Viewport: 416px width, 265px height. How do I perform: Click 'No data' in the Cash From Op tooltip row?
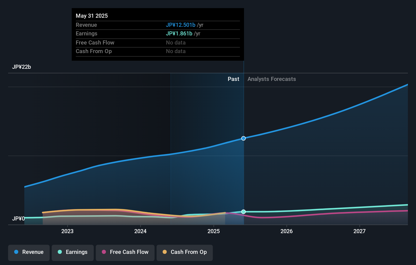click(x=176, y=51)
